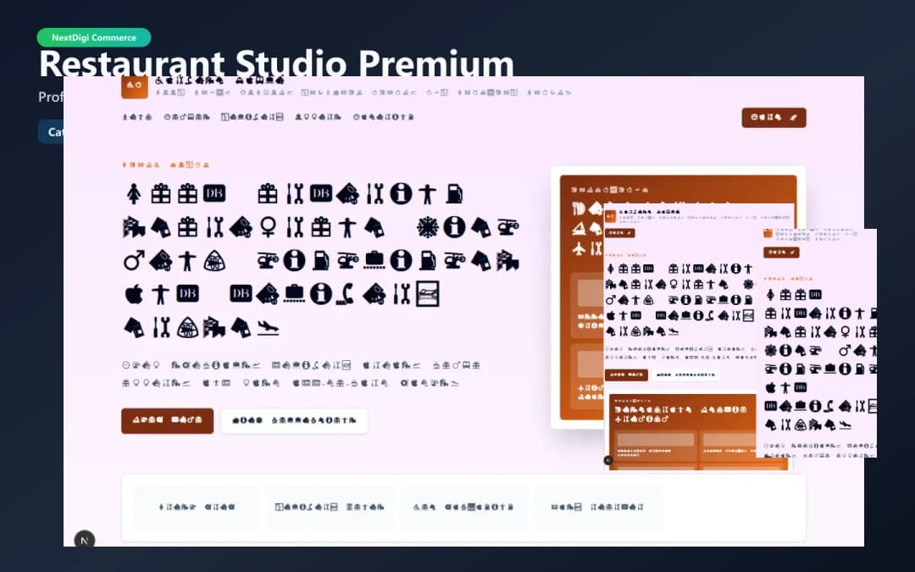Open the last navigation item in the preview's nav row
915x572 pixels.
point(384,117)
